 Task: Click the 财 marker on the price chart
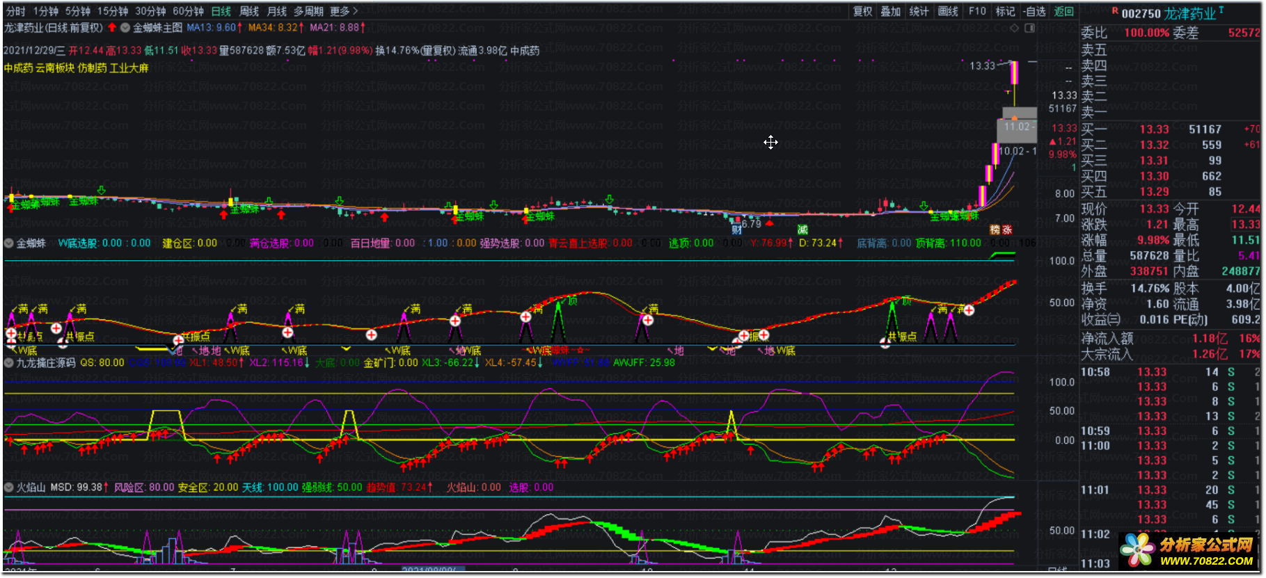click(x=736, y=230)
